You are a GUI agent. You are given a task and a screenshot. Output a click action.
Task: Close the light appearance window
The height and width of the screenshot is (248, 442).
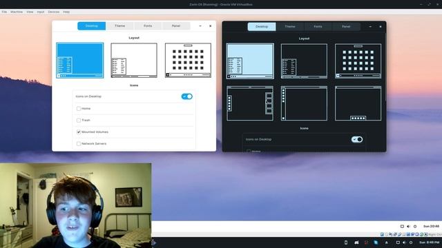click(x=210, y=26)
